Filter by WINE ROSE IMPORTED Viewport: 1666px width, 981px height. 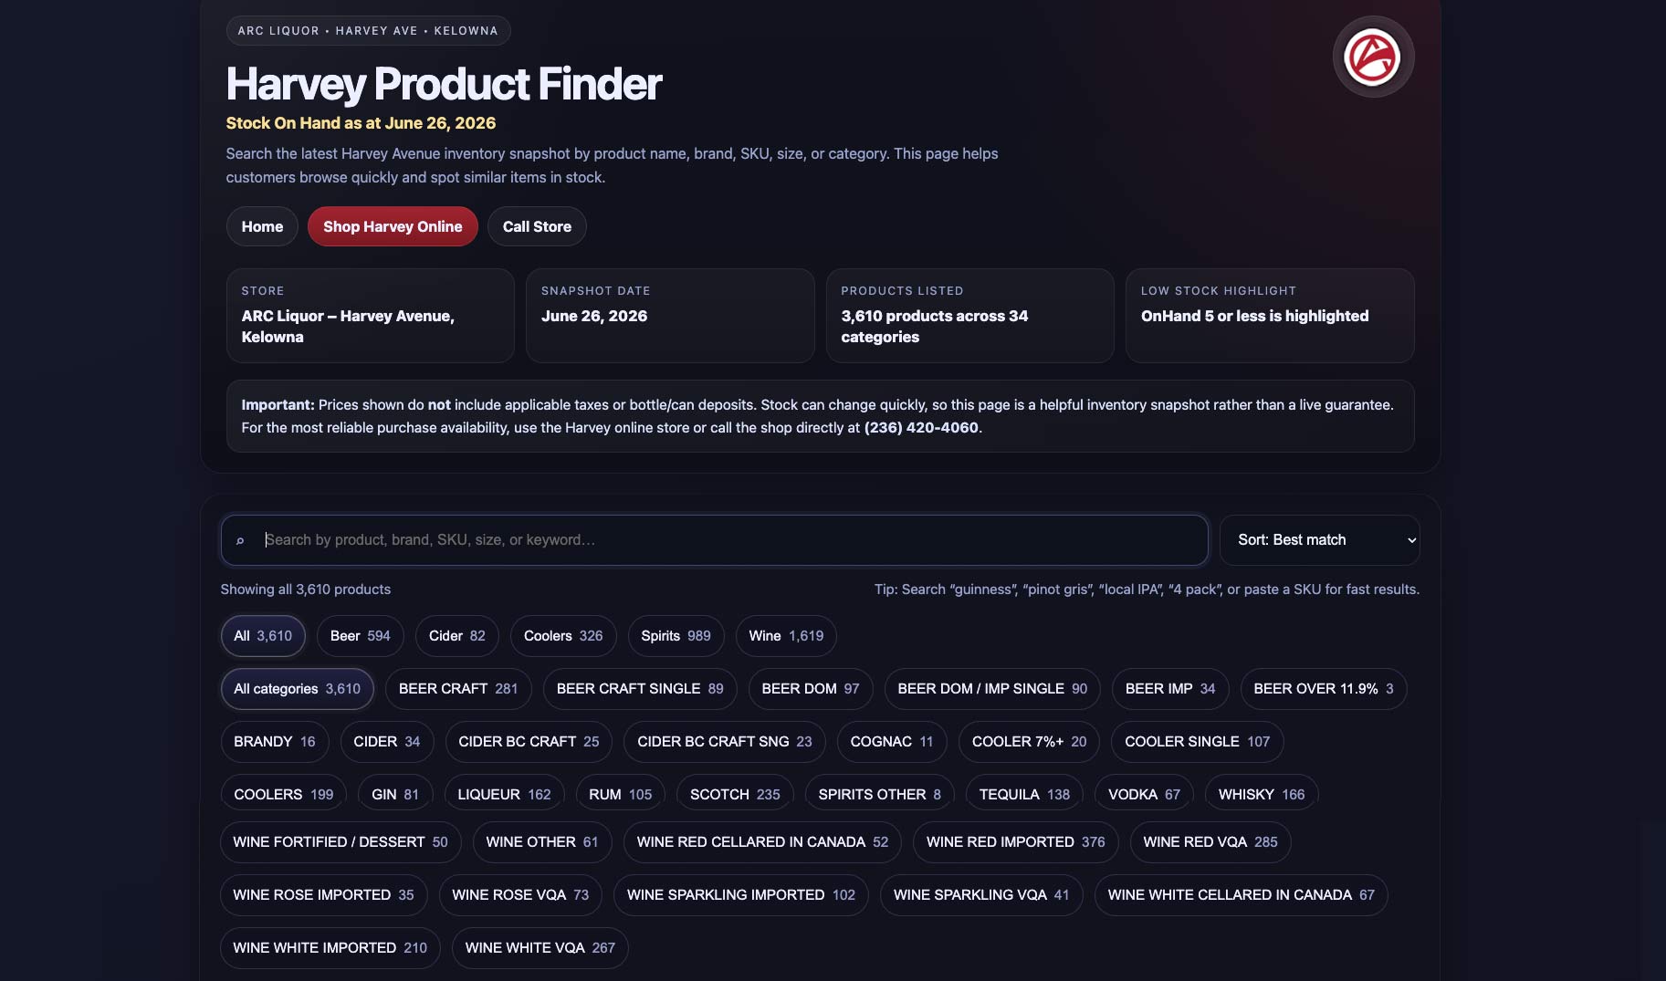point(324,895)
